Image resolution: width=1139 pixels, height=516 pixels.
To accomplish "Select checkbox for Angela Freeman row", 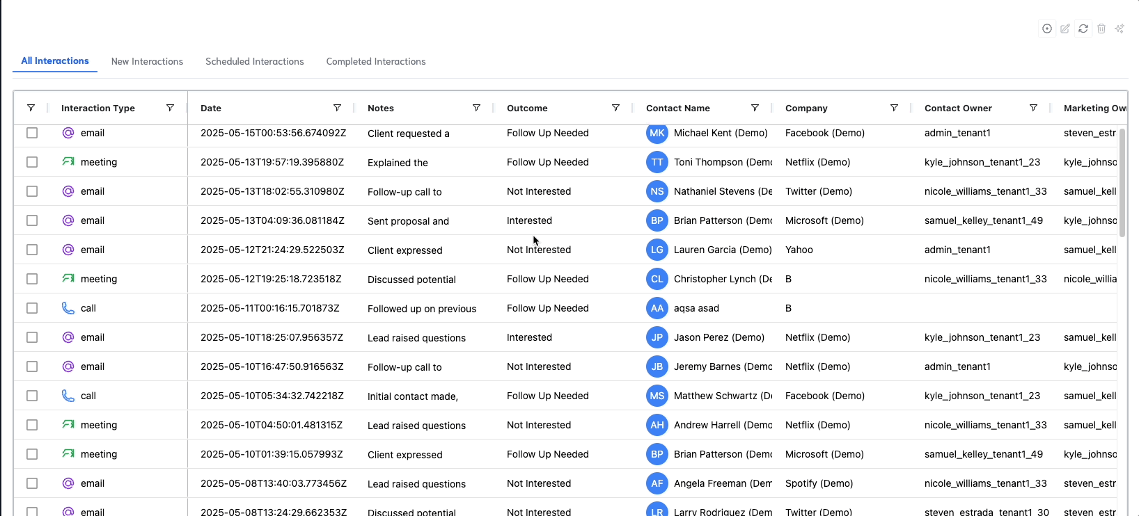I will click(x=32, y=483).
